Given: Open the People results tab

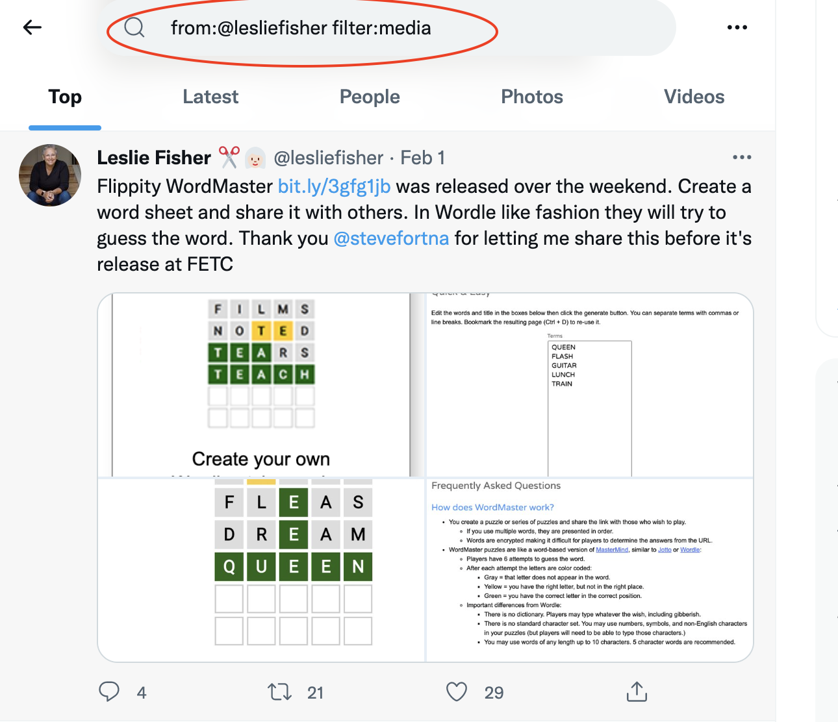Looking at the screenshot, I should tap(369, 96).
